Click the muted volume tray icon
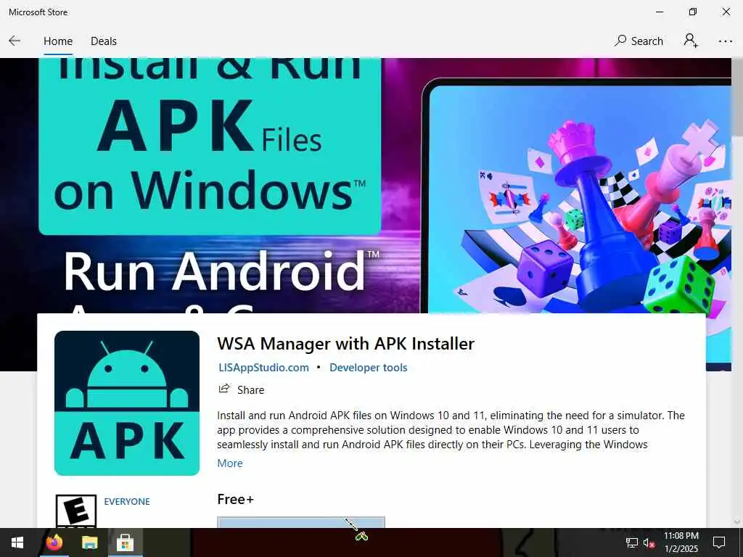Screen dimensions: 743x557 click(x=649, y=542)
